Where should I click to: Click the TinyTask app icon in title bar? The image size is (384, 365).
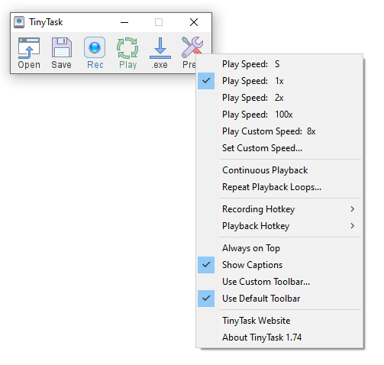[19, 22]
